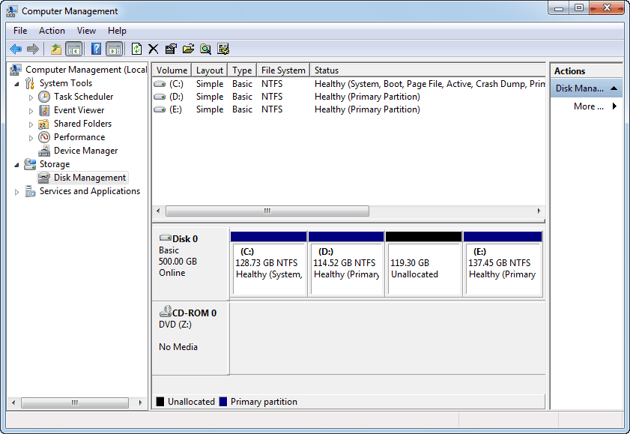Image resolution: width=630 pixels, height=434 pixels.
Task: Click the Services and Applications icon
Action: pos(30,191)
